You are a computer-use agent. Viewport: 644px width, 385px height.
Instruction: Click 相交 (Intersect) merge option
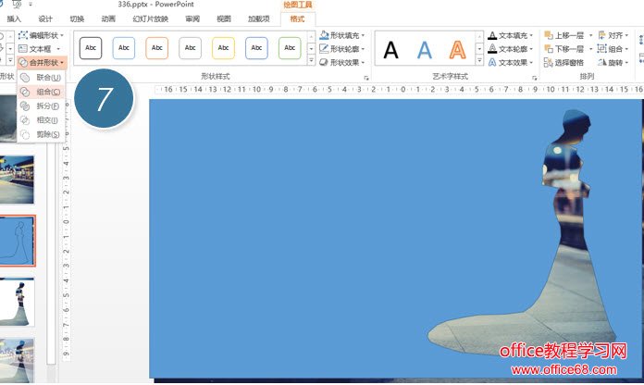tap(43, 119)
